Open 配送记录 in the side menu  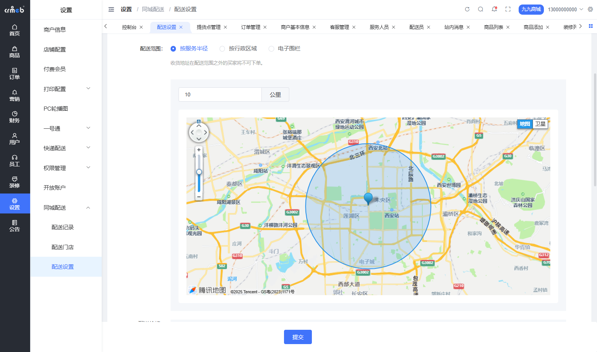(x=63, y=227)
